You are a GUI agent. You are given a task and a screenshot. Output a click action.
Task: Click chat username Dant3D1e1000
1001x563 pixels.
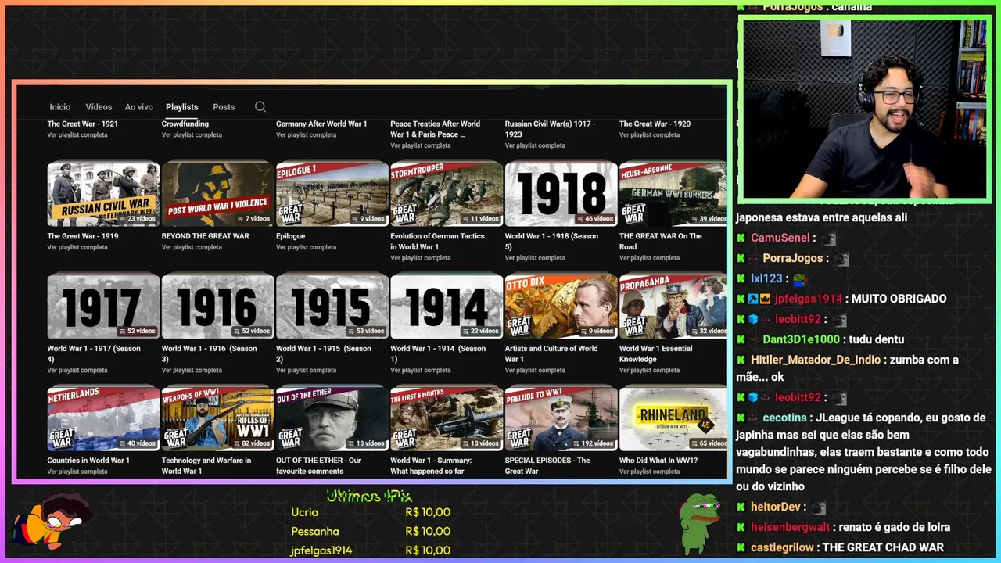[x=802, y=339]
